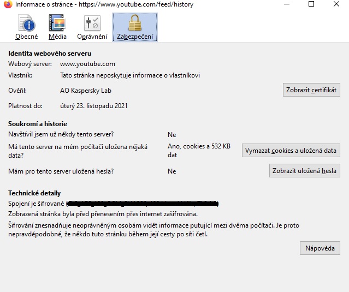Switch to the Média tab
The height and width of the screenshot is (292, 349).
tap(57, 27)
